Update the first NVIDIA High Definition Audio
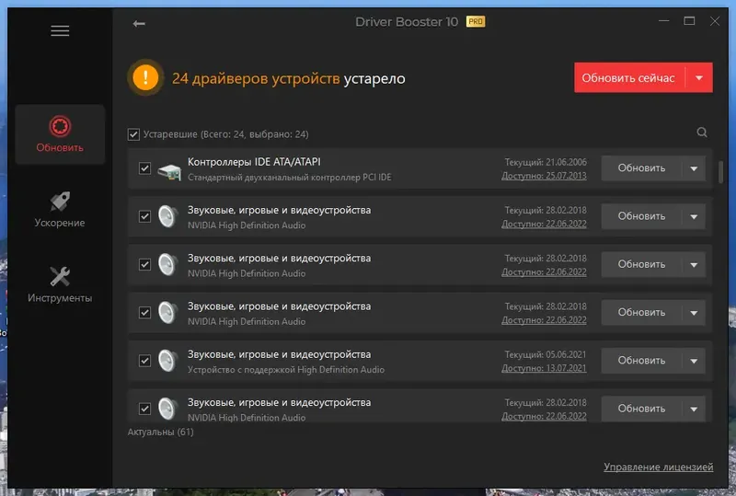 [x=641, y=216]
